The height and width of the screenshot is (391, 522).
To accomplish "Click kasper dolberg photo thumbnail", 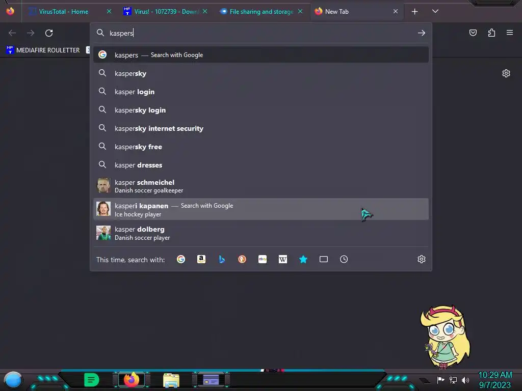I will coord(103,233).
